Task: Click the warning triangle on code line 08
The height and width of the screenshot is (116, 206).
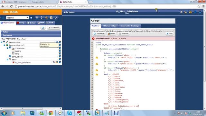Action: coord(97,57)
